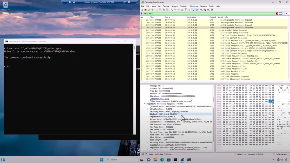Reload this capture file
Image resolution: width=290 pixels, height=163 pixels.
(x=167, y=10)
